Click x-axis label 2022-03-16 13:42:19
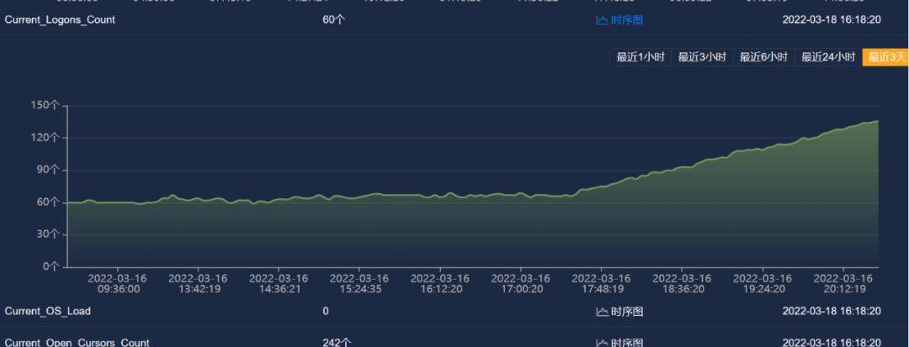 tap(199, 283)
